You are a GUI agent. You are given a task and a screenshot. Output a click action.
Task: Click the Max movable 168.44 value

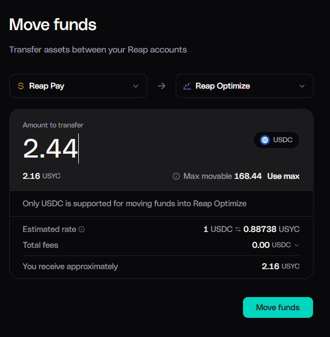coord(248,176)
